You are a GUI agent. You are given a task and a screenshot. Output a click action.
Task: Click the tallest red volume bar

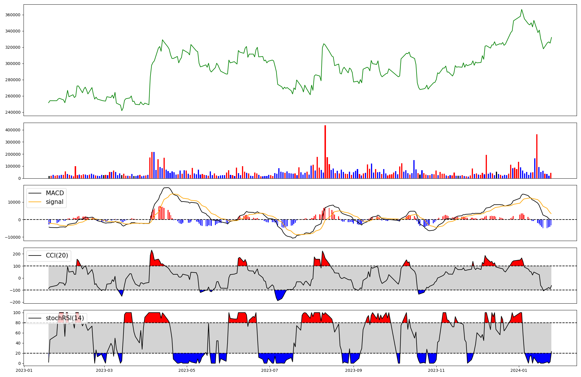(325, 151)
